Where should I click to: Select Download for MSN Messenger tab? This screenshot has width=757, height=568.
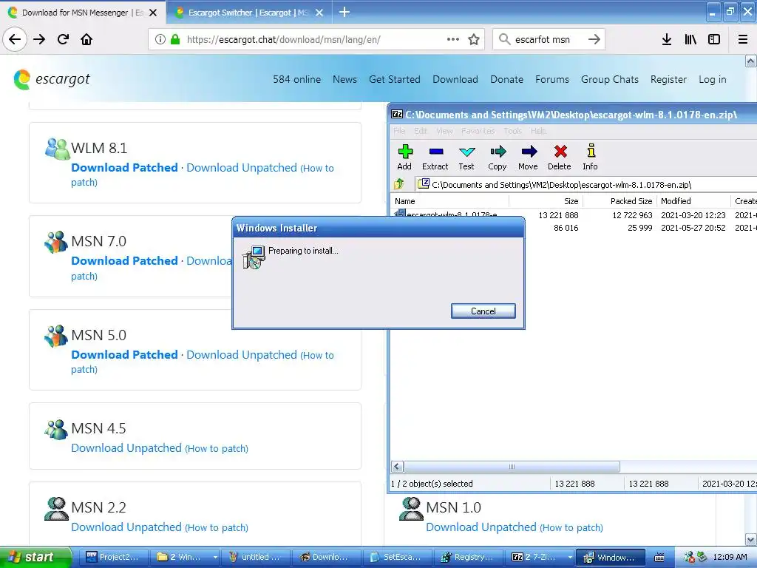tap(83, 13)
